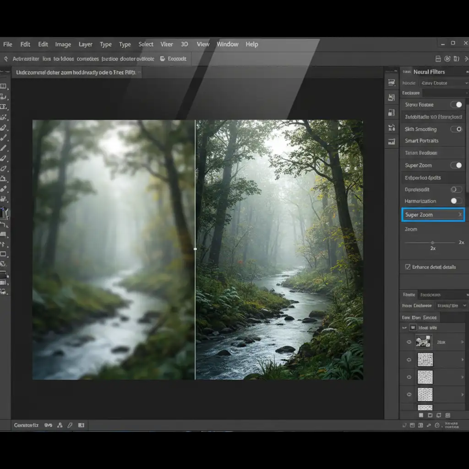Open the Image menu
The width and height of the screenshot is (469, 469).
click(63, 44)
